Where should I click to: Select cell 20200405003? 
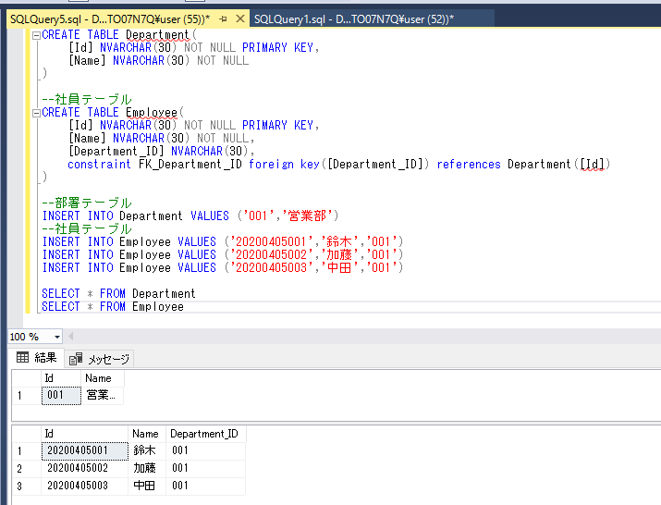[x=85, y=486]
